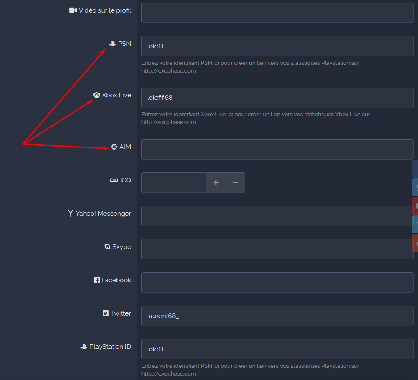Image resolution: width=418 pixels, height=380 pixels.
Task: Click the PlayStation icon next to PlayStation ID
Action: (84, 347)
